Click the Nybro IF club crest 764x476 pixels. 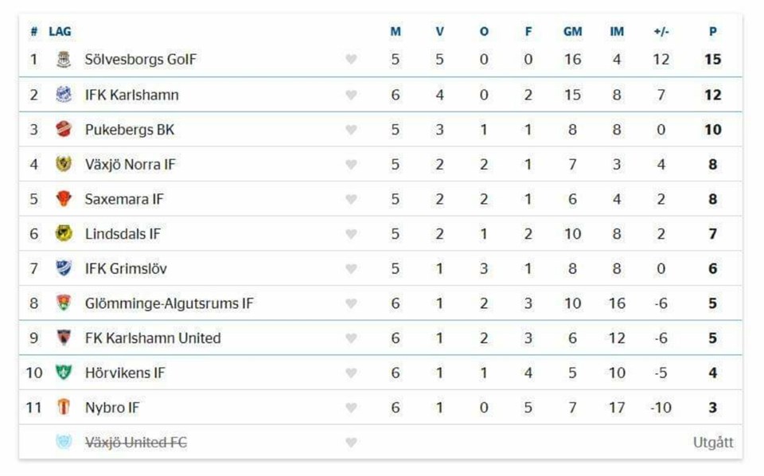click(64, 408)
